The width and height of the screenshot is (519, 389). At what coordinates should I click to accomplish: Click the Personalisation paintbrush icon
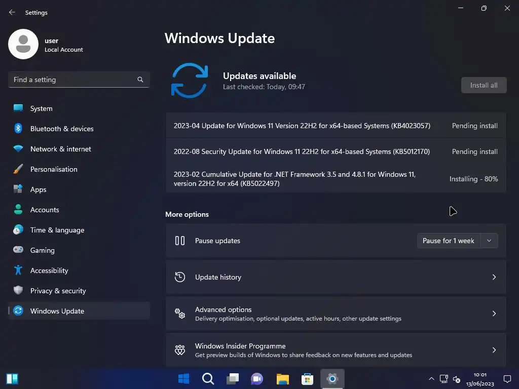click(x=18, y=169)
